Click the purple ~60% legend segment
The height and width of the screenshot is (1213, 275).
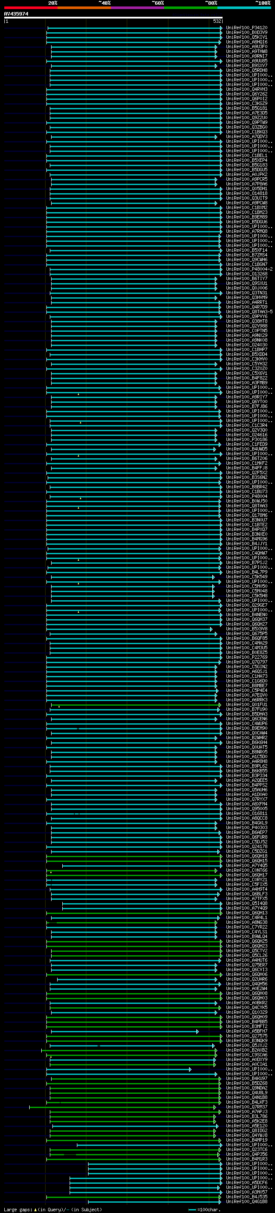(137, 8)
